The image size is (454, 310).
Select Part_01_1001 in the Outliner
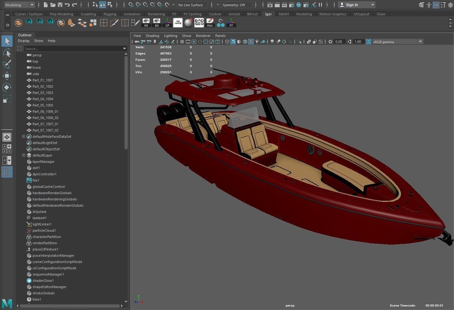[x=43, y=80]
